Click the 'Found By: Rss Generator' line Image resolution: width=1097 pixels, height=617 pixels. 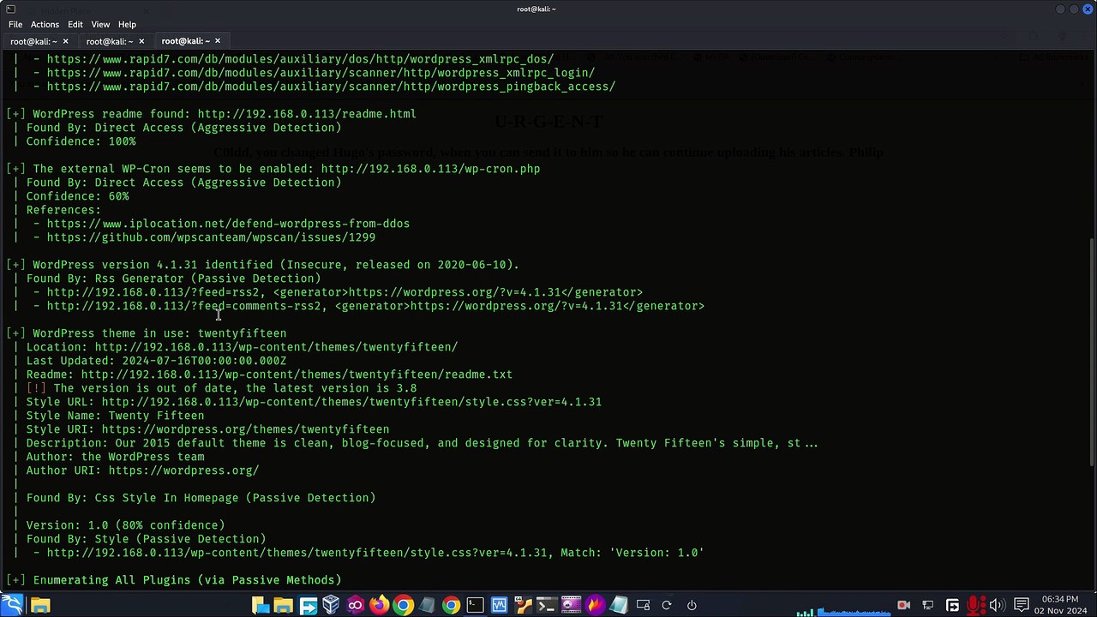click(x=173, y=279)
